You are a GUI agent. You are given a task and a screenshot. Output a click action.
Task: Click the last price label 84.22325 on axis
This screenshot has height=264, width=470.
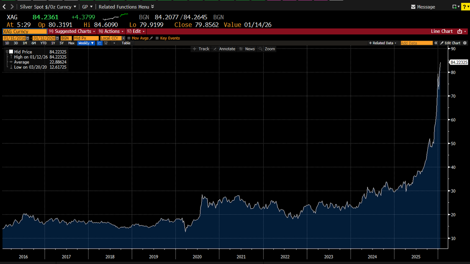(459, 62)
